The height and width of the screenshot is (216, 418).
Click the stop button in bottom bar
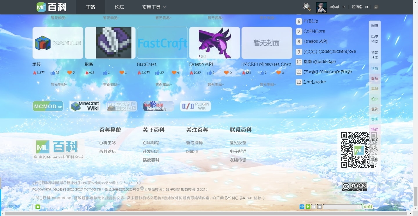tap(319, 207)
